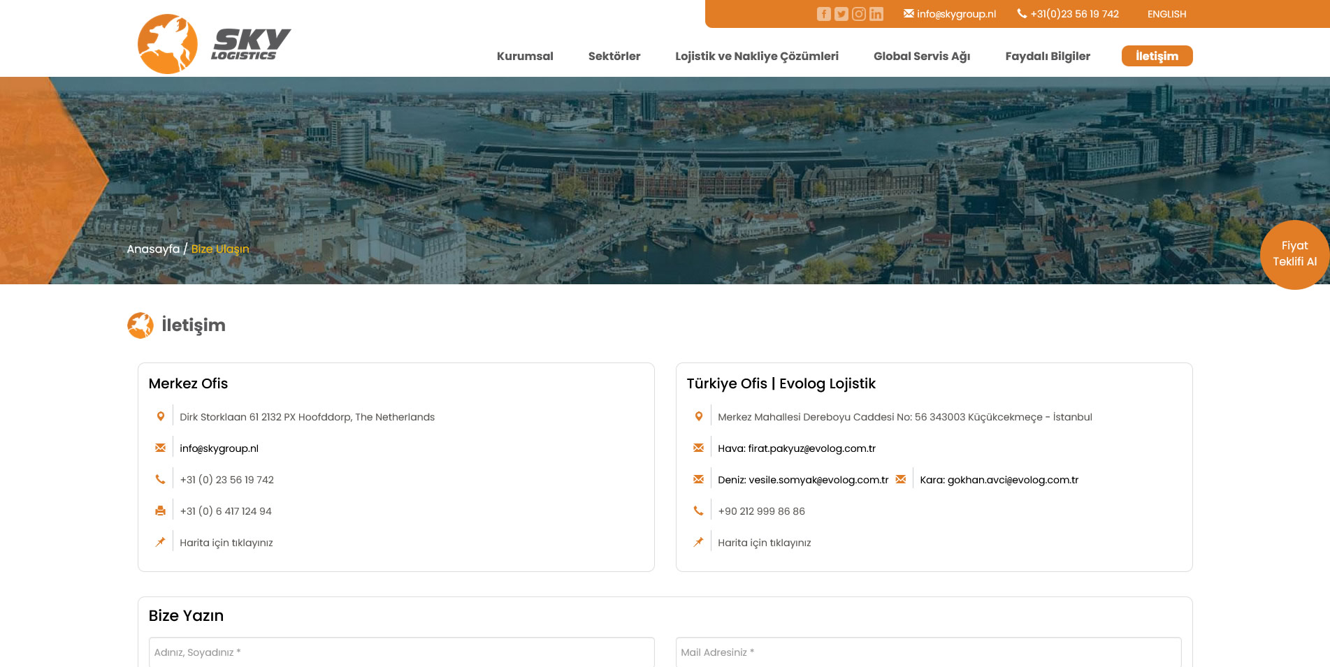The width and height of the screenshot is (1330, 667).
Task: Open the Facebook social icon
Action: [824, 14]
